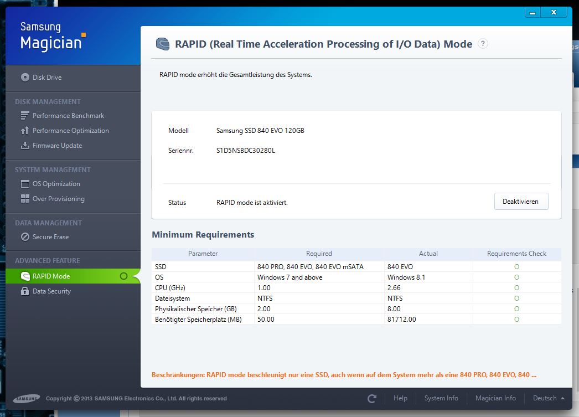The height and width of the screenshot is (417, 579).
Task: Click the Over Provisioning grid icon
Action: 25,199
